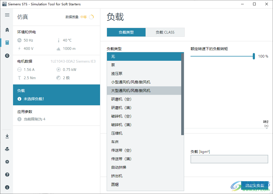Viewport: 273px width, 194px height.
Task: Click the current icon beside 1.56 A
Action: tap(19, 70)
